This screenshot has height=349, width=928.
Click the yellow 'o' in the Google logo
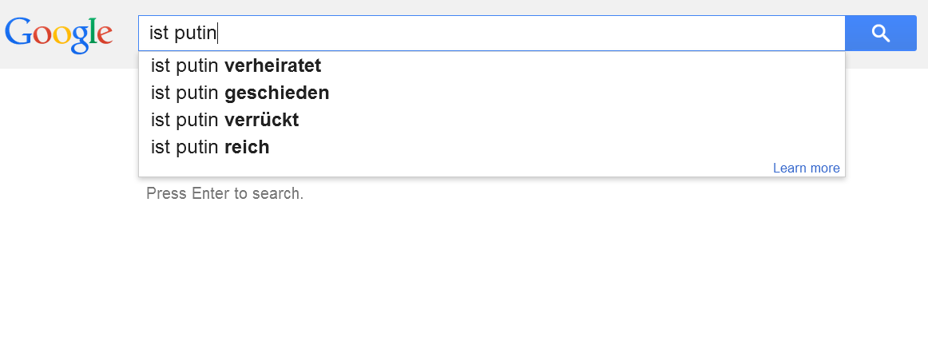click(62, 34)
